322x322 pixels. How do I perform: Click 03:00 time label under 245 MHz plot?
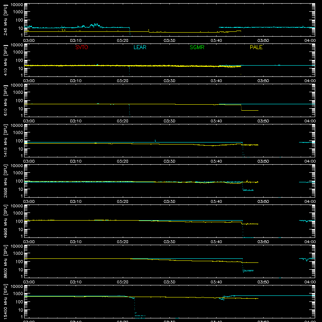[29, 41]
